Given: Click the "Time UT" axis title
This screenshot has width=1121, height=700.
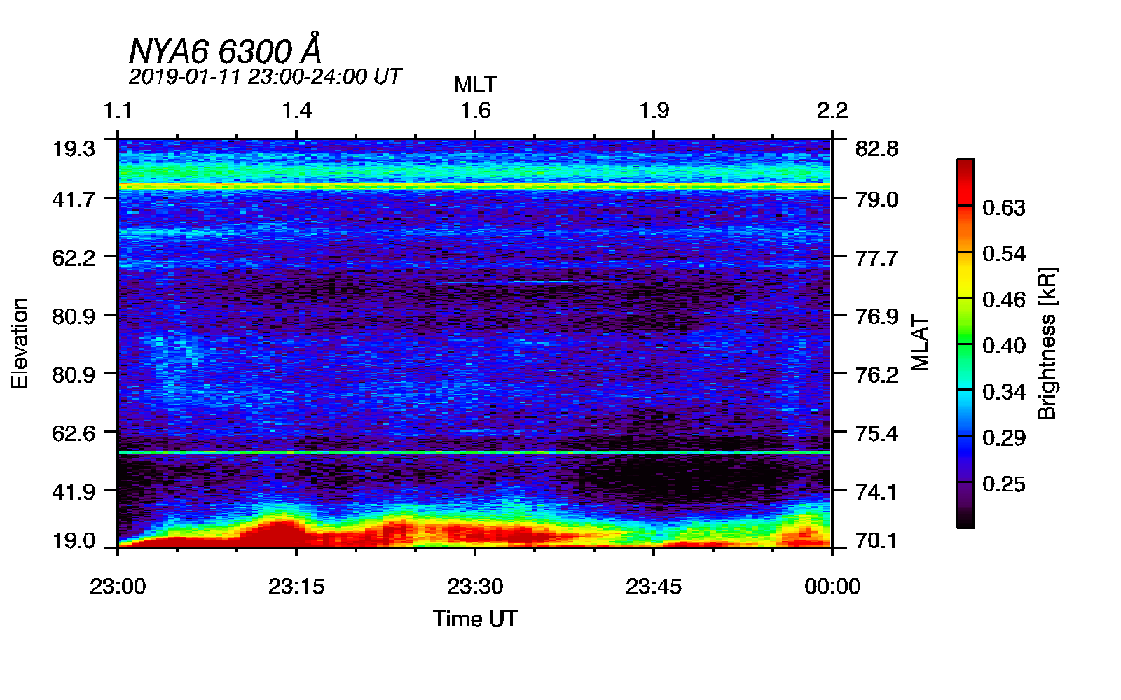Looking at the screenshot, I should (x=475, y=619).
